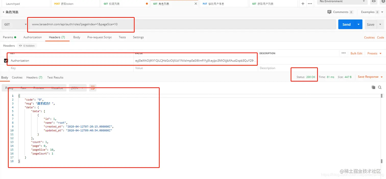Open the request Tests tab
Viewport: 386px width, 179px height.
coord(122,37)
